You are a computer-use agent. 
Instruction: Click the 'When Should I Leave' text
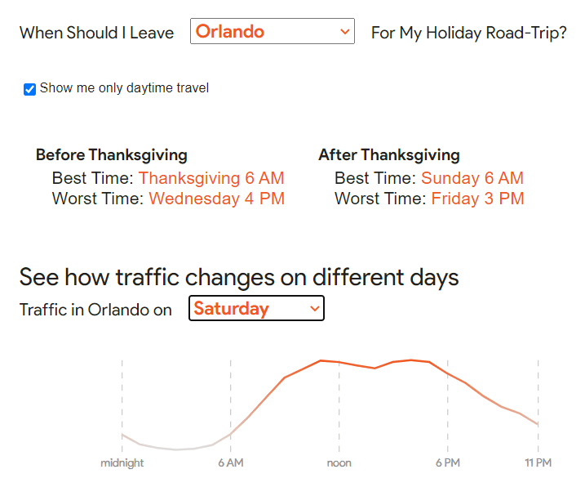coord(97,34)
